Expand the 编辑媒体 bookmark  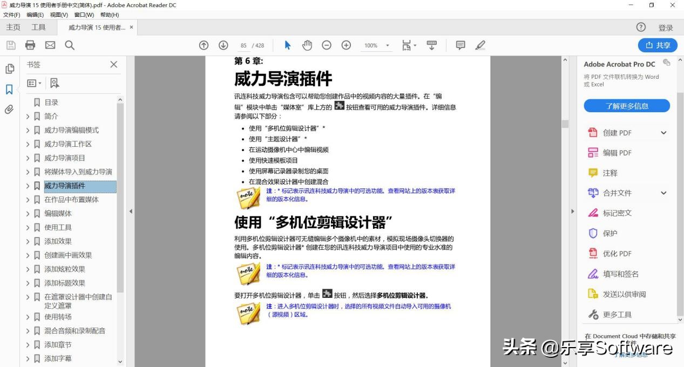pos(28,214)
